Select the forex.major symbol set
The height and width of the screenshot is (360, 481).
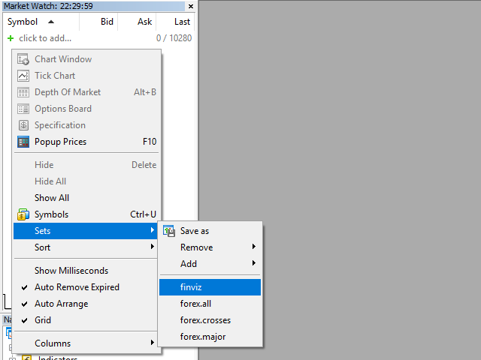point(210,337)
